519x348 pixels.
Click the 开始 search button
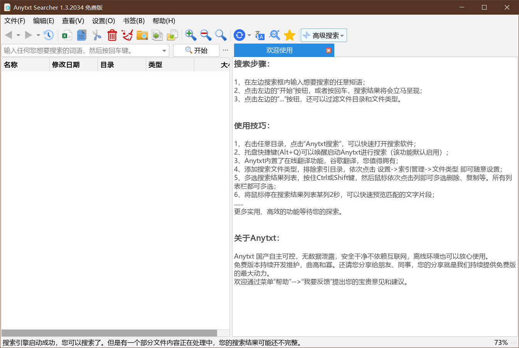196,50
